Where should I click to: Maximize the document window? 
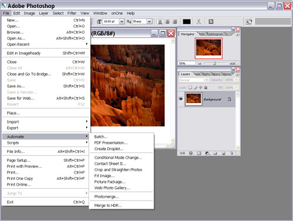click(162, 33)
